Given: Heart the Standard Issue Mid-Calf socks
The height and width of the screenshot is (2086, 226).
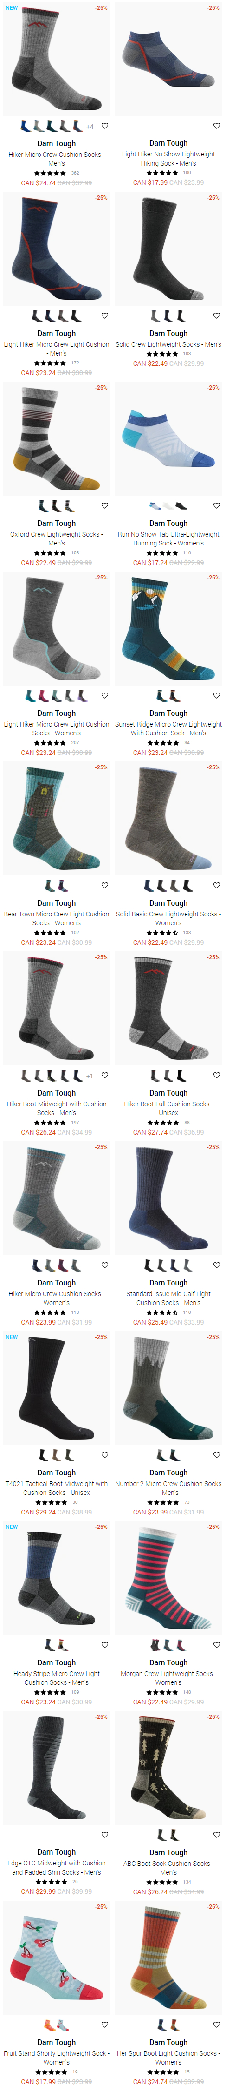Looking at the screenshot, I should 216,1265.
